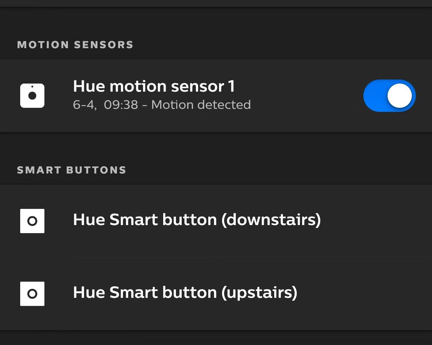Tap 'Hue Smart button' text in downstairs row
Image resolution: width=432 pixels, height=345 pixels.
[x=145, y=220]
